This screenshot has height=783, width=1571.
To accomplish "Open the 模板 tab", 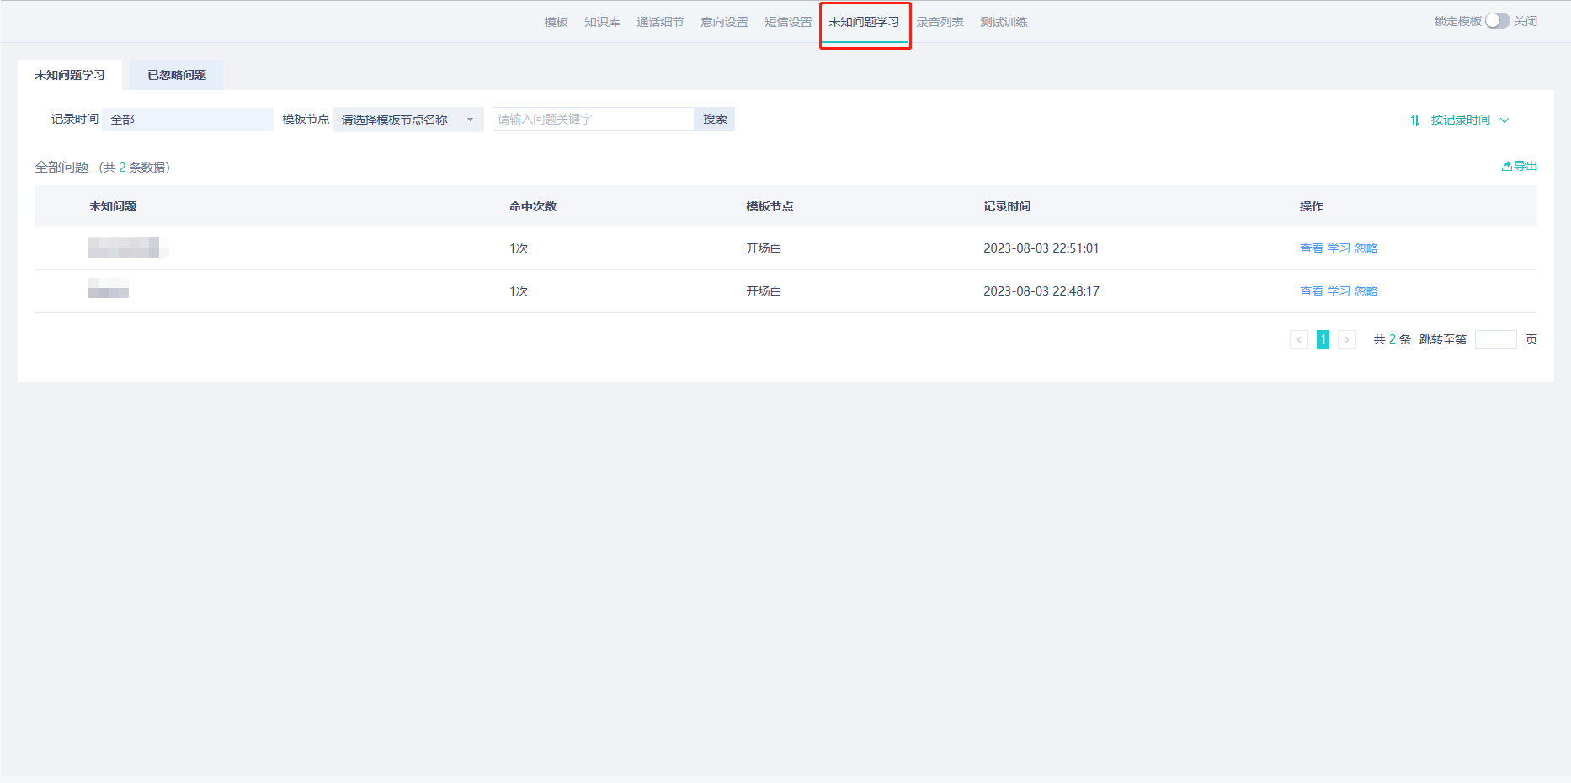I will [556, 22].
